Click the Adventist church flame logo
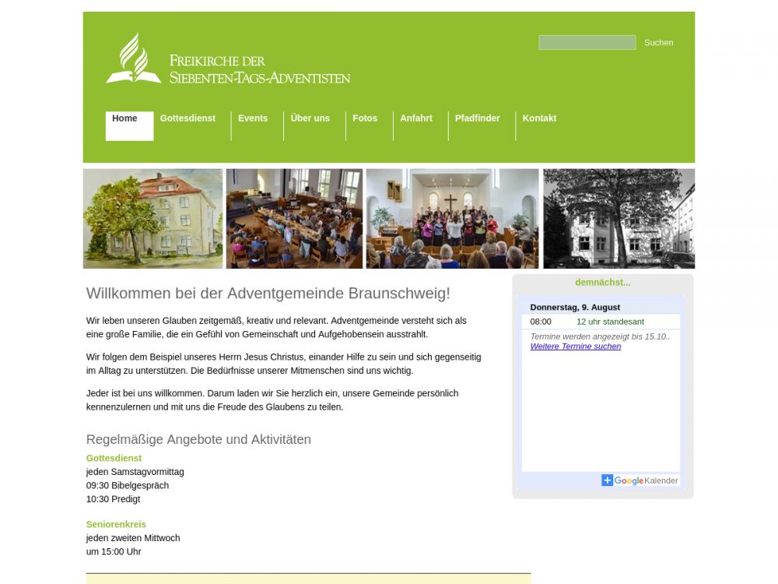The width and height of the screenshot is (778, 584). (134, 58)
